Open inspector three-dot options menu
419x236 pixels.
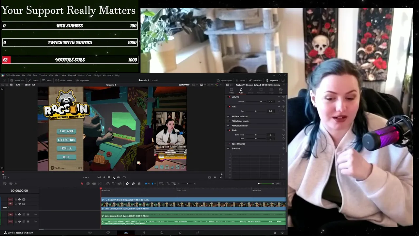(x=285, y=85)
